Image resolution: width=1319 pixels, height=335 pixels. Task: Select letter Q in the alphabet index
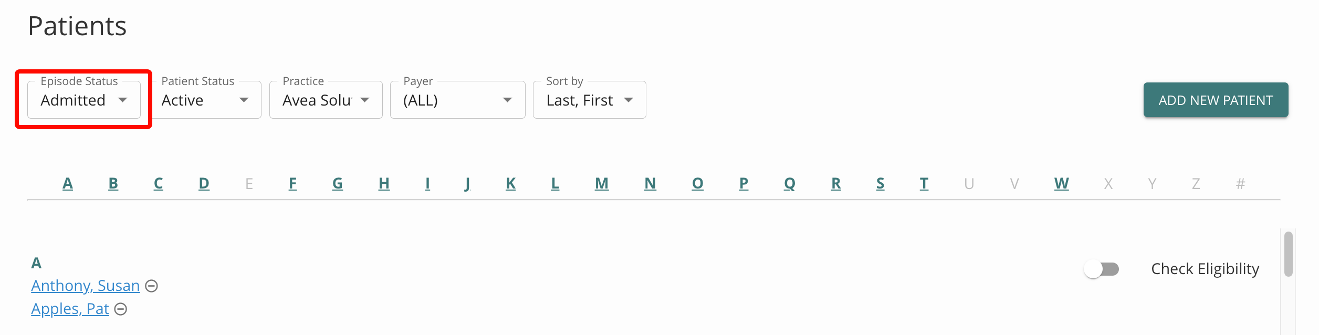point(790,183)
